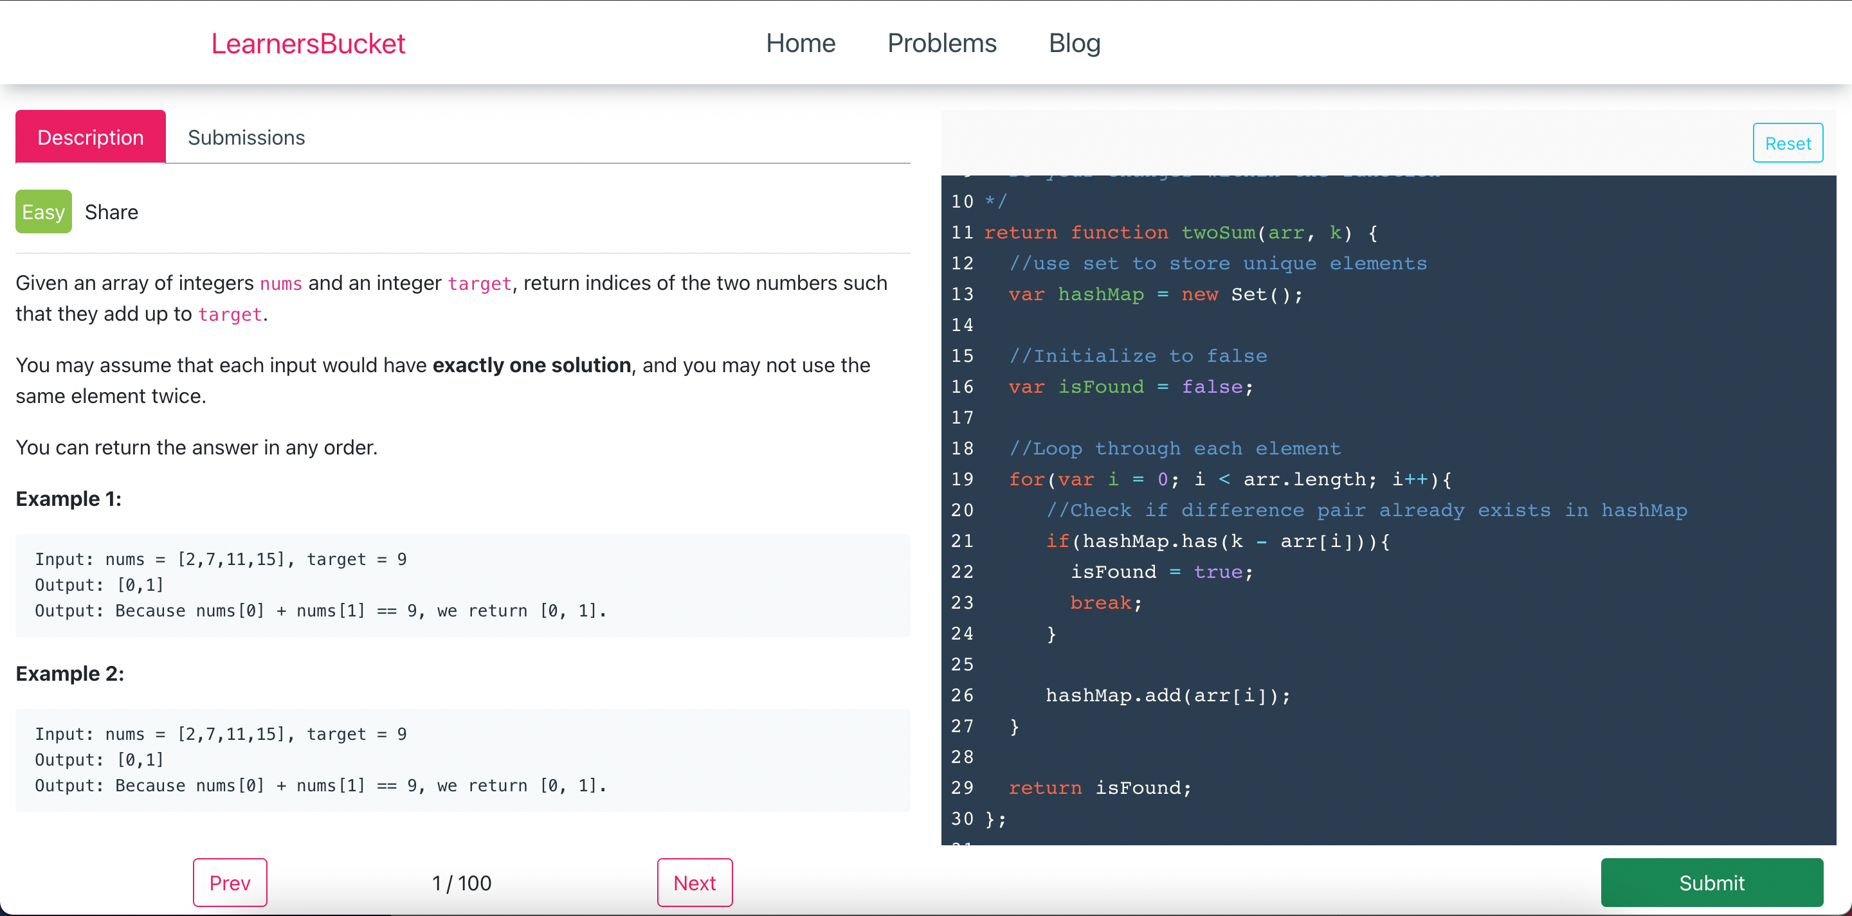This screenshot has width=1852, height=916.
Task: Switch to the Submissions tab
Action: [x=246, y=137]
